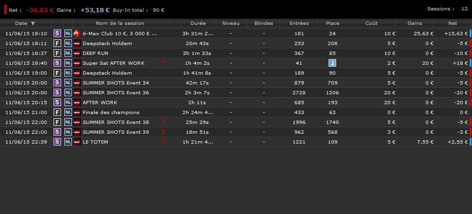Click the red T turbo marker on Super Sat AFTER WORK
Viewport: 472px width, 214px height.
coord(163,63)
